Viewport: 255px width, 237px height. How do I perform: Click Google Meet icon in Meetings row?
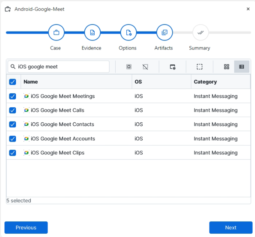pyautogui.click(x=26, y=96)
